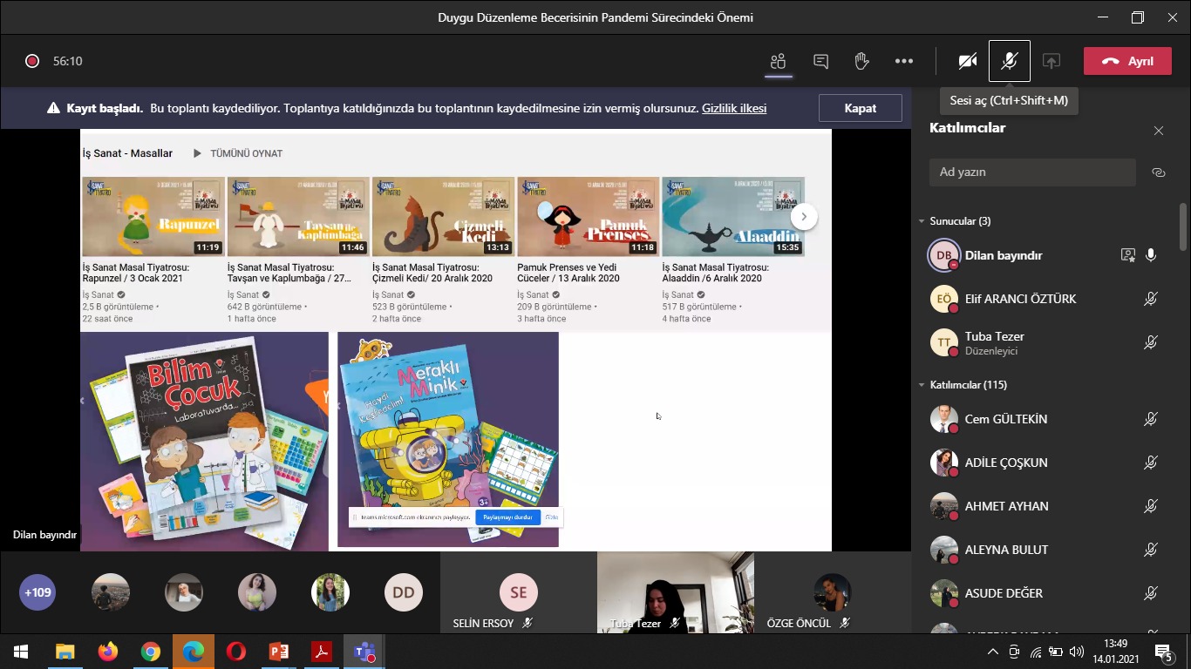Image resolution: width=1191 pixels, height=669 pixels.
Task: Show the +109 more participants bubble
Action: (37, 592)
